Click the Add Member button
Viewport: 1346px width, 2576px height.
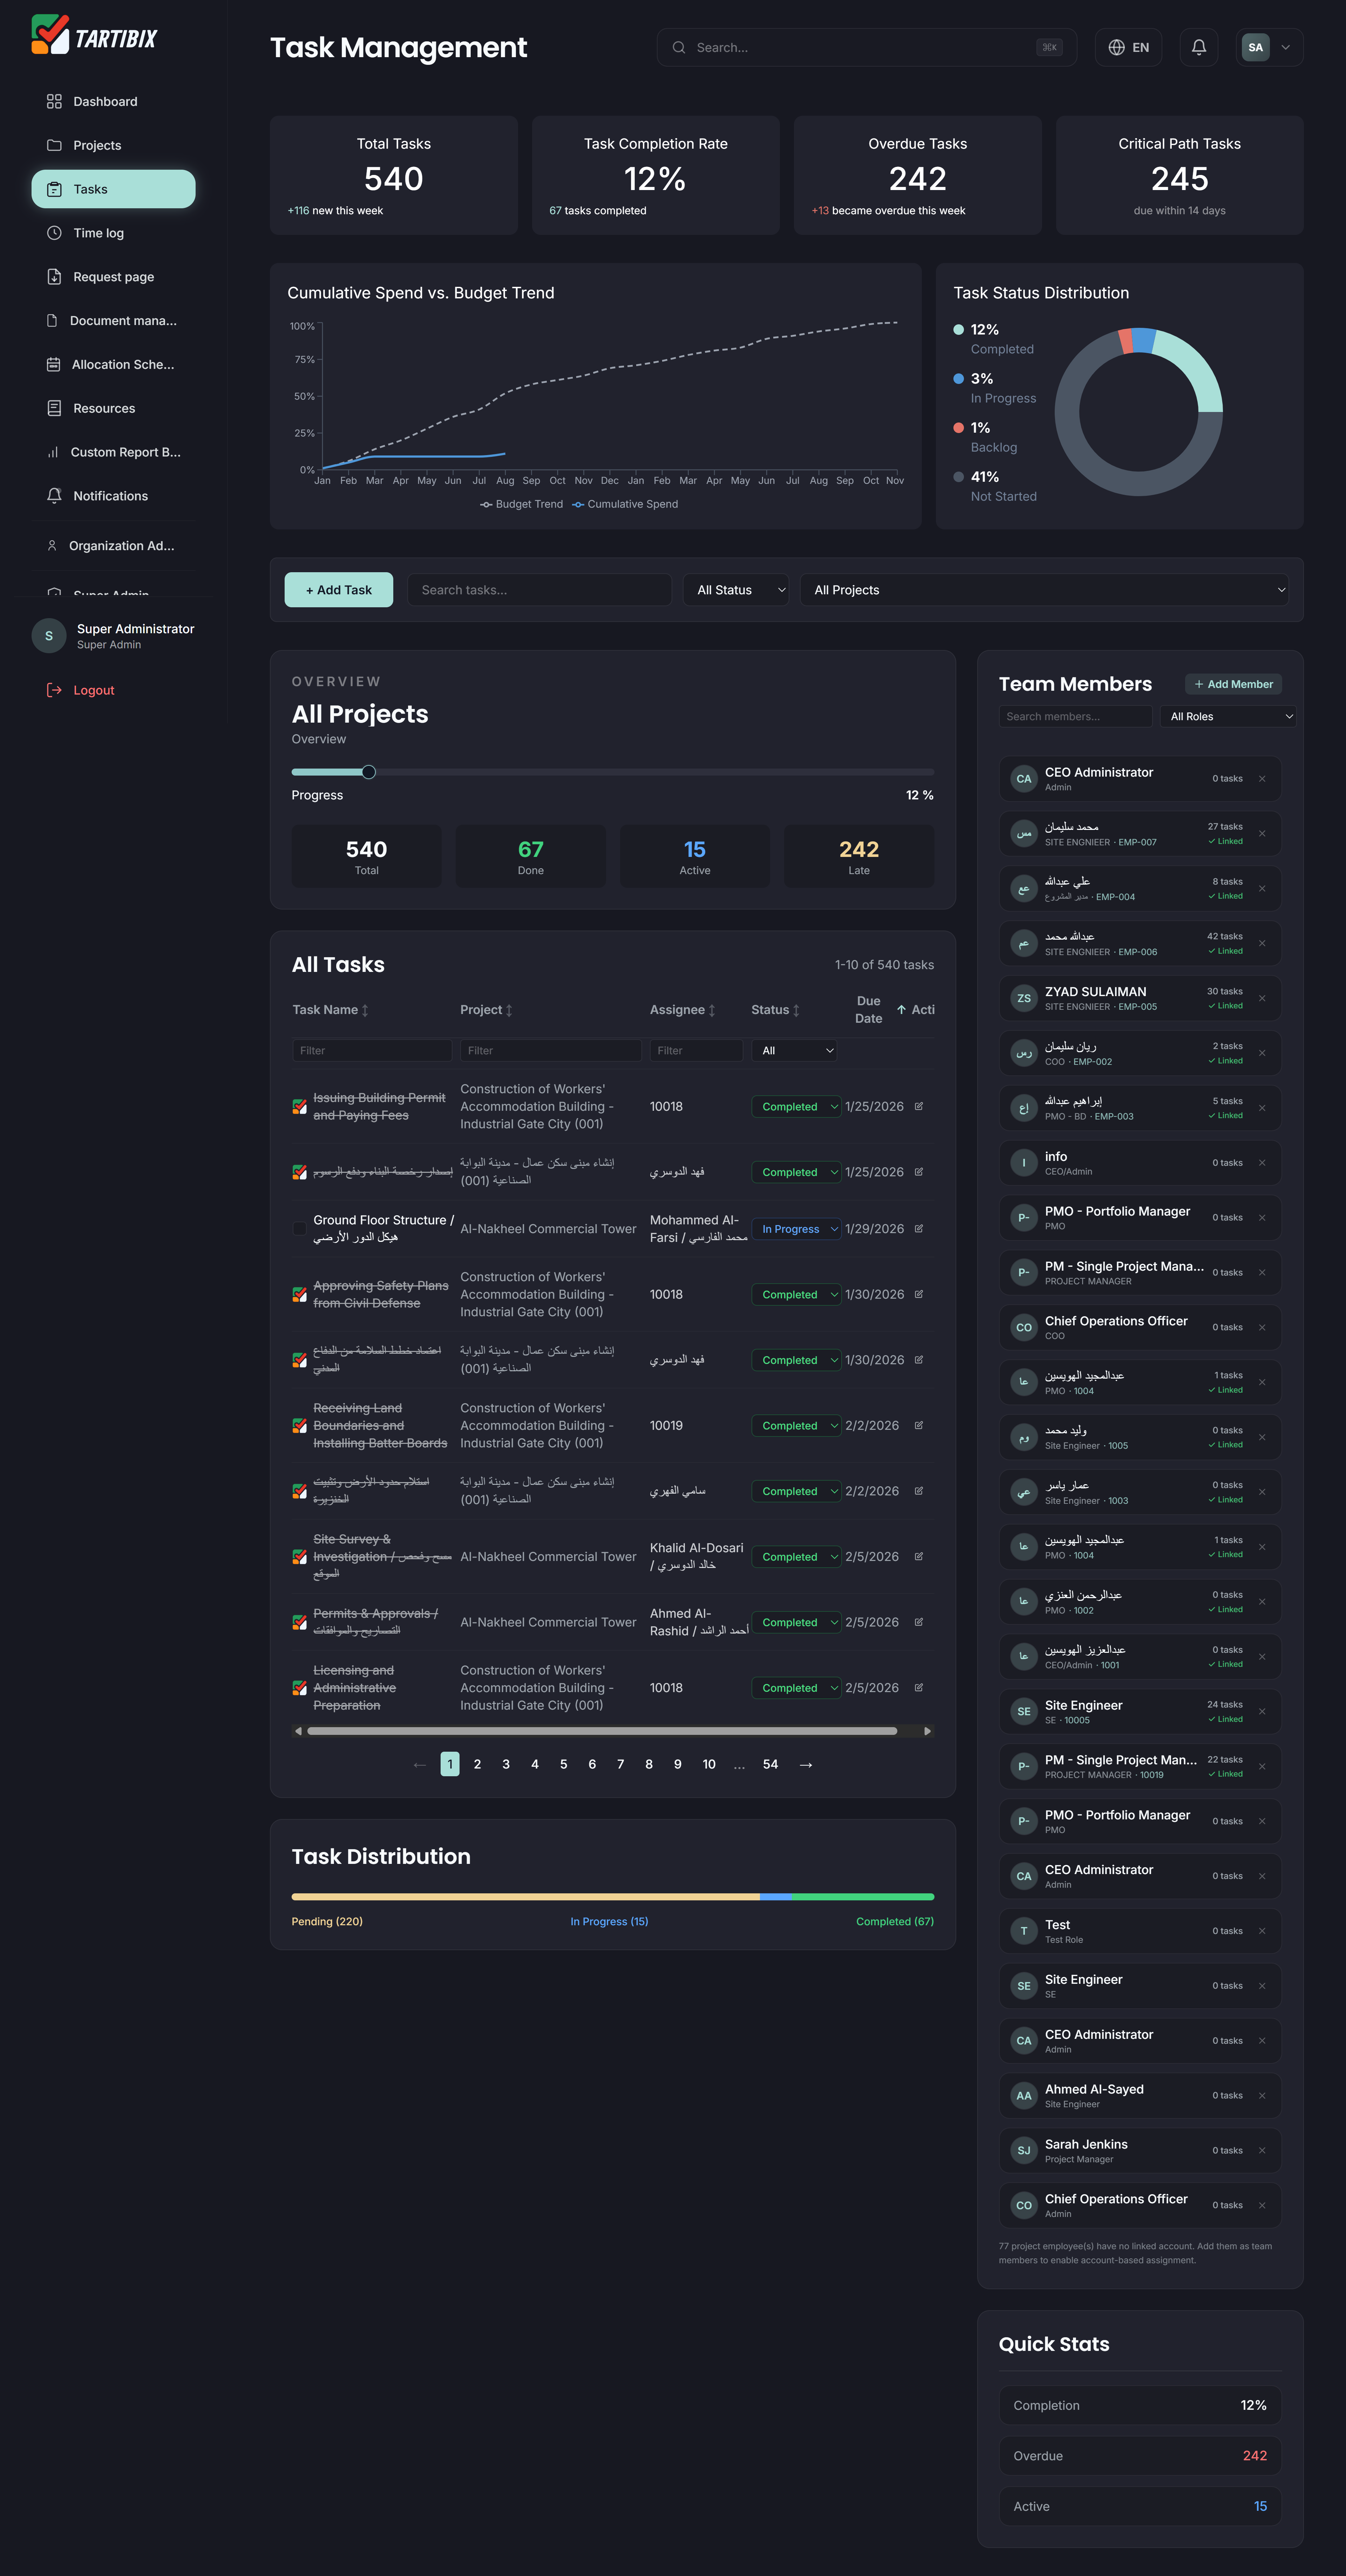(1233, 684)
